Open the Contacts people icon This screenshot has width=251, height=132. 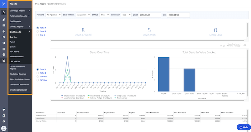pos(4,19)
